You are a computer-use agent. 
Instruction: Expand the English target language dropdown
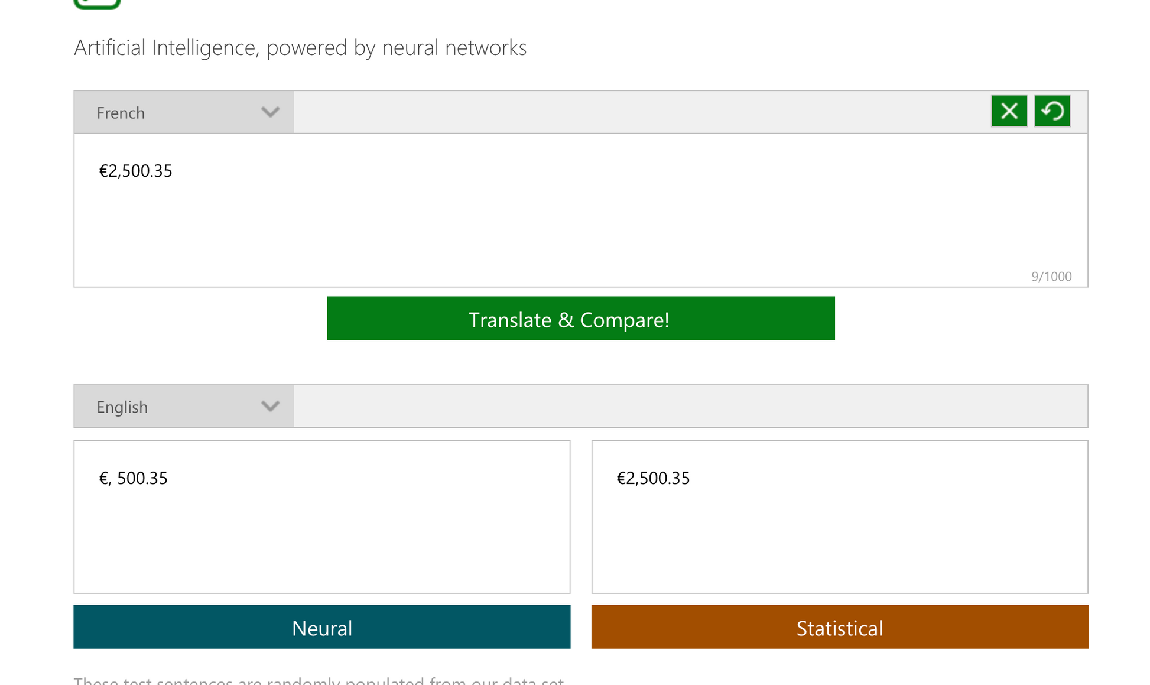point(183,407)
